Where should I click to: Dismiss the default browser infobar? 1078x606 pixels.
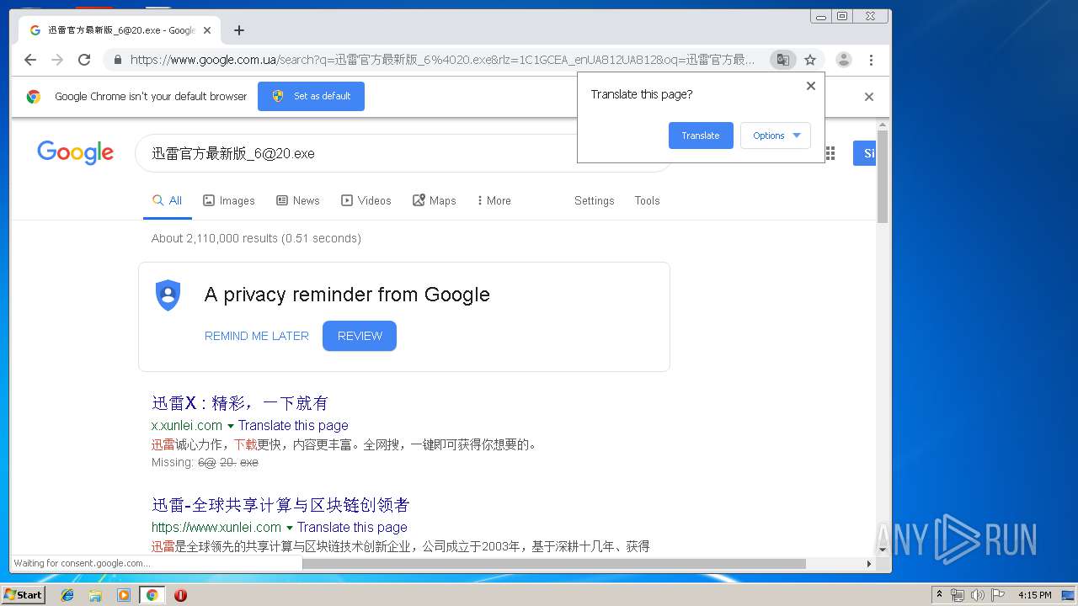click(x=869, y=97)
